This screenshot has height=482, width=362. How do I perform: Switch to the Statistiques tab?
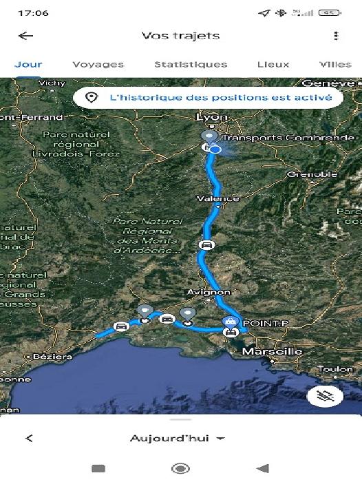(191, 64)
